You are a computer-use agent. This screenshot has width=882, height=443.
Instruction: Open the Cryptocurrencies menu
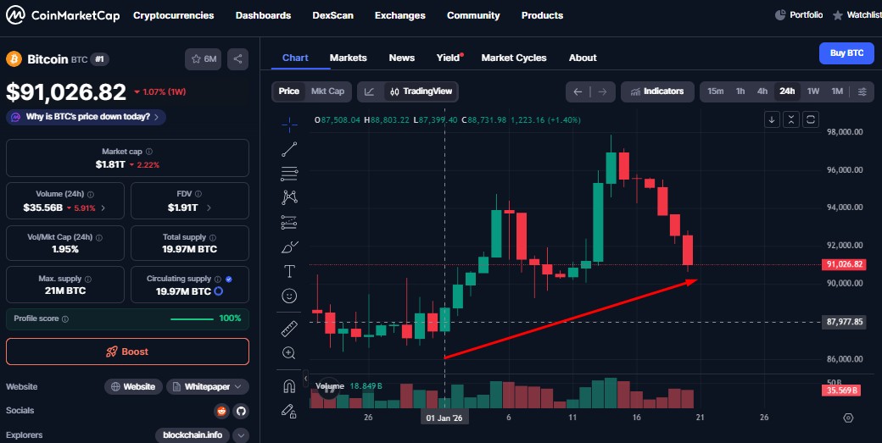click(x=173, y=16)
